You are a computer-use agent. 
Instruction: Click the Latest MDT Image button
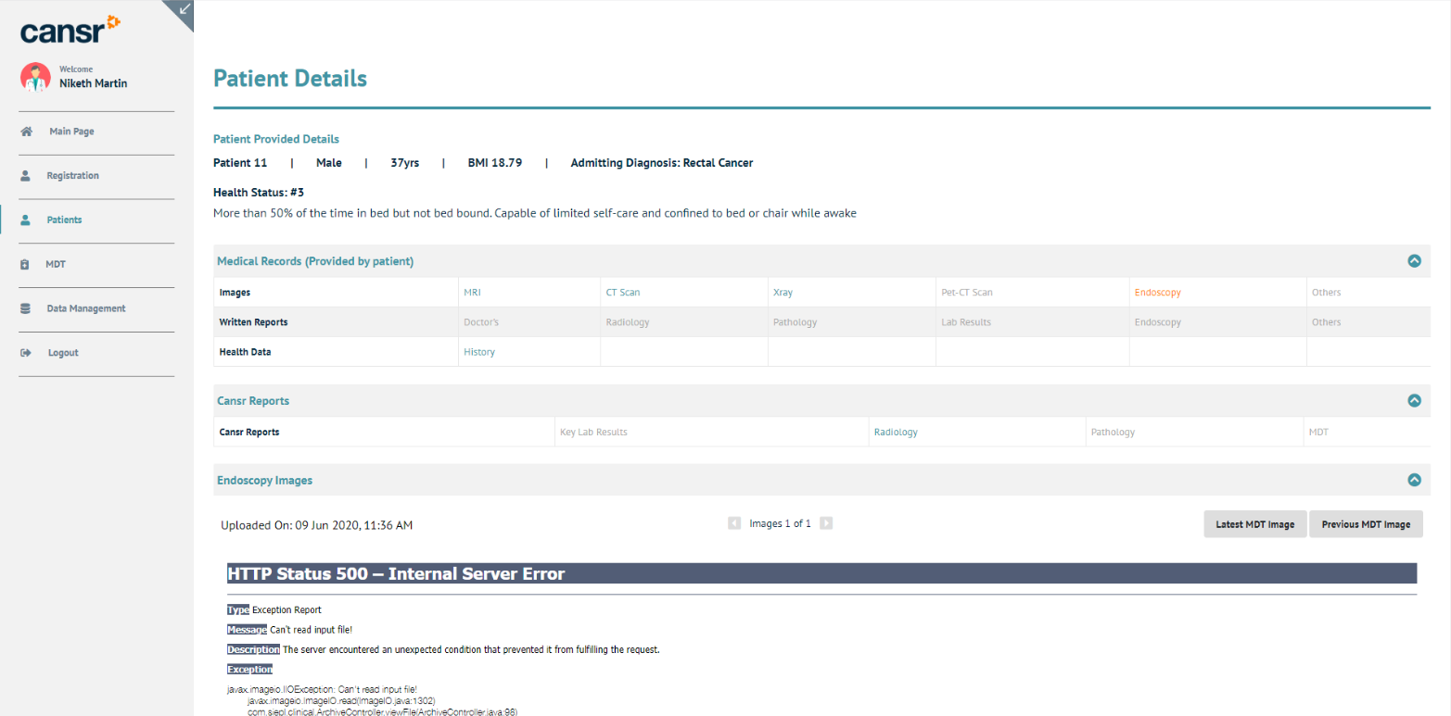click(x=1254, y=524)
